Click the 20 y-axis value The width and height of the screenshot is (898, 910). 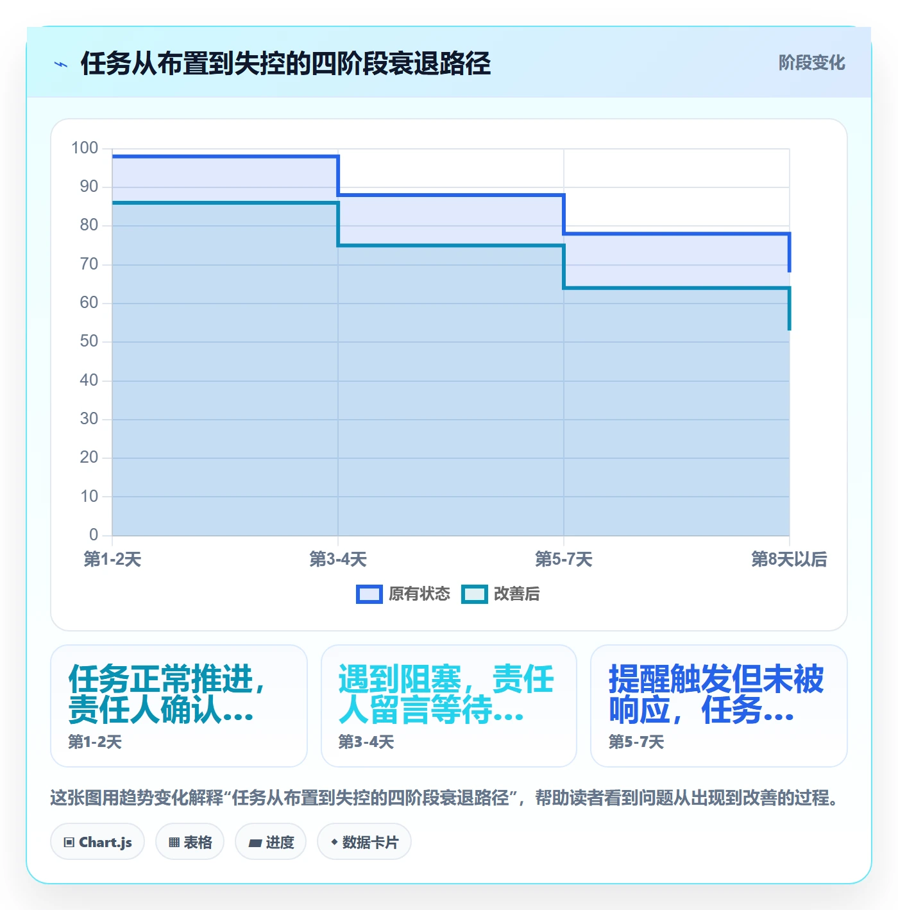[89, 458]
